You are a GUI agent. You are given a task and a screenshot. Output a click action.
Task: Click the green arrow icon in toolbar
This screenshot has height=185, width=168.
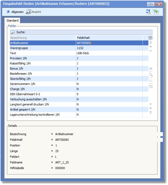[156, 12]
